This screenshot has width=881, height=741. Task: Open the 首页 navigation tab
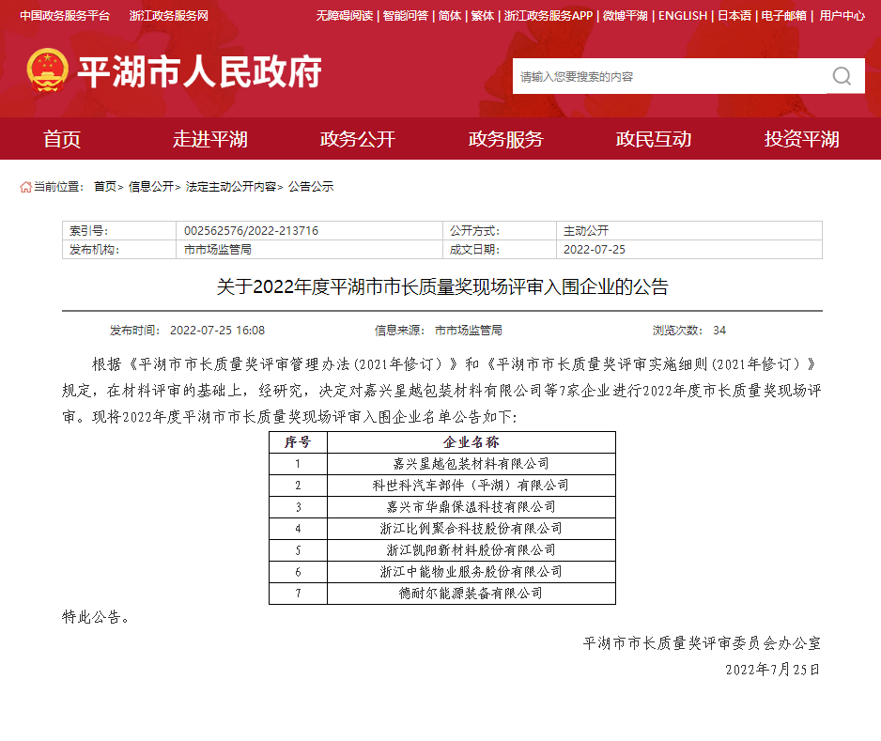[62, 139]
